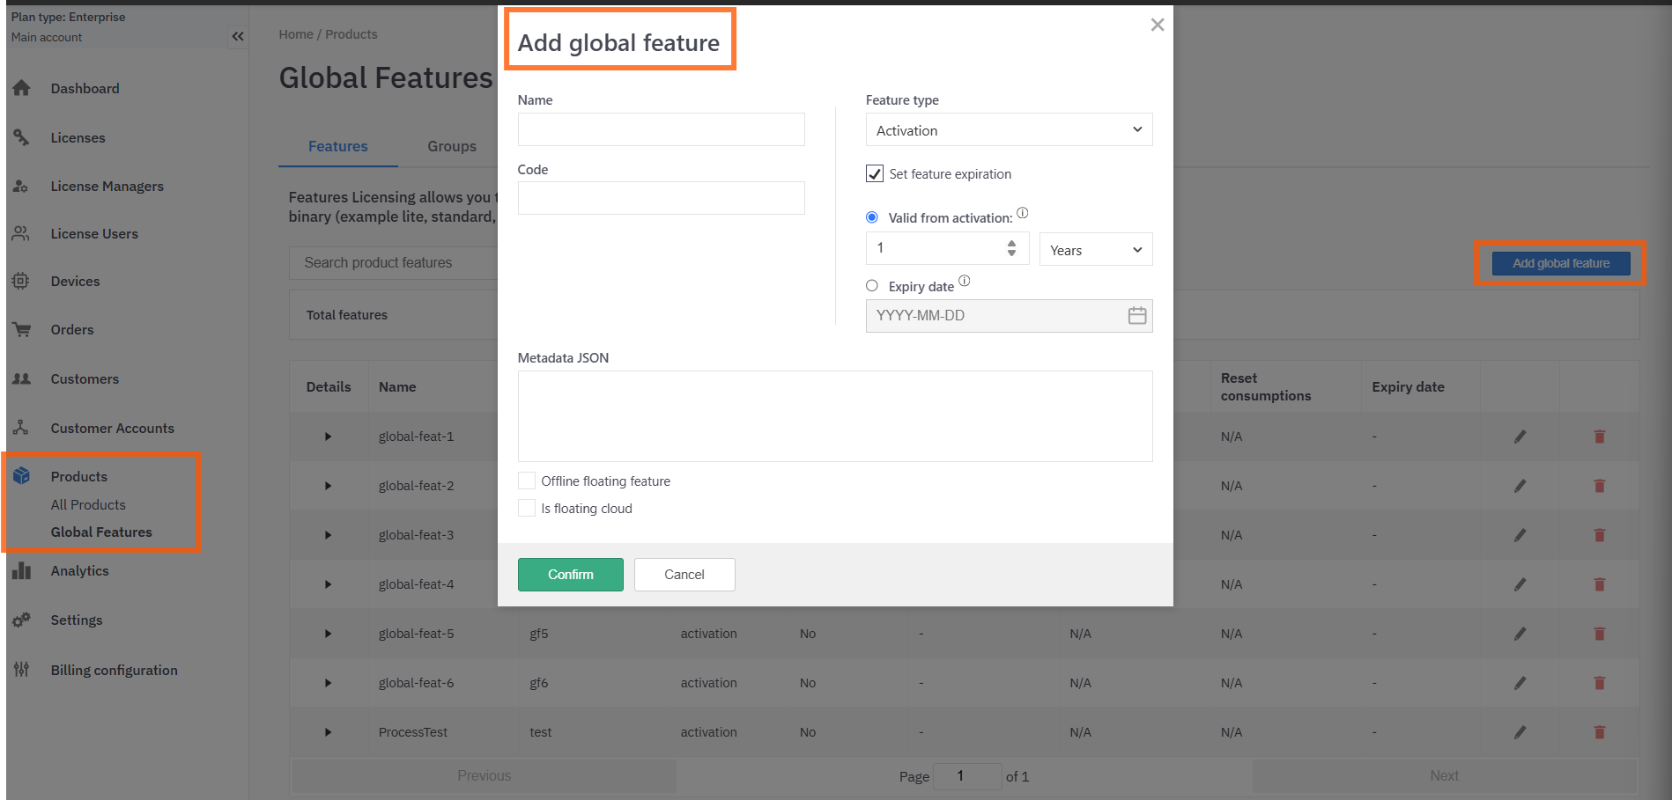Collapse the sidebar with the double-chevron icon
Screen dimensions: 1672x800
[238, 36]
